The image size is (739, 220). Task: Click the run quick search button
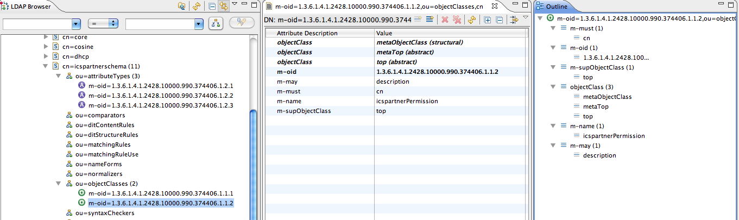pyautogui.click(x=241, y=23)
